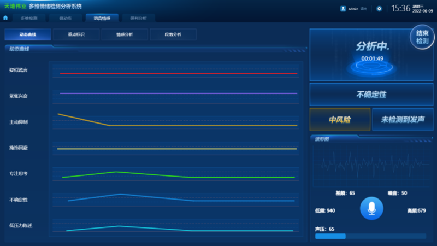
Task: Click the 不确定性 result panel on right
Action: pos(371,95)
